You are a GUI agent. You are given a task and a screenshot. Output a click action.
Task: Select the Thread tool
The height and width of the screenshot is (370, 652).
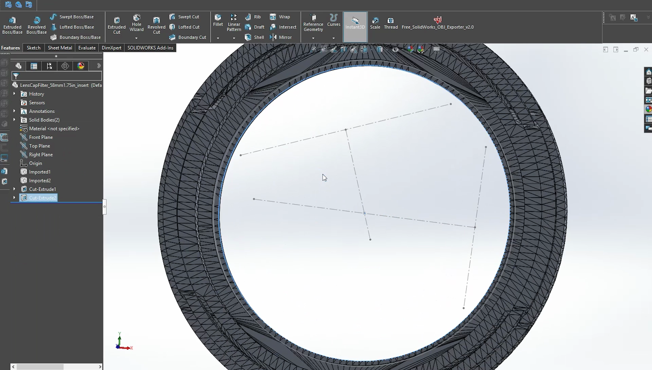click(391, 23)
